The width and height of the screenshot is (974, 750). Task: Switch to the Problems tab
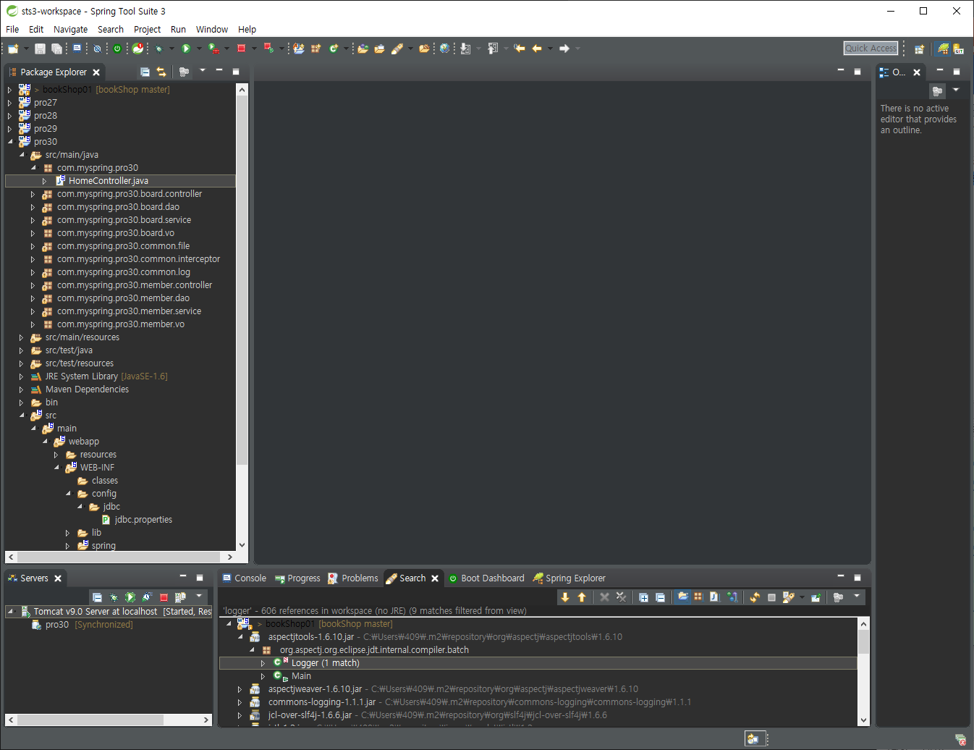pyautogui.click(x=353, y=578)
